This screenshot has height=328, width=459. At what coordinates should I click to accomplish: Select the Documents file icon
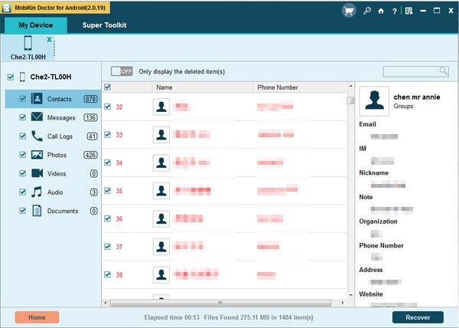click(37, 211)
